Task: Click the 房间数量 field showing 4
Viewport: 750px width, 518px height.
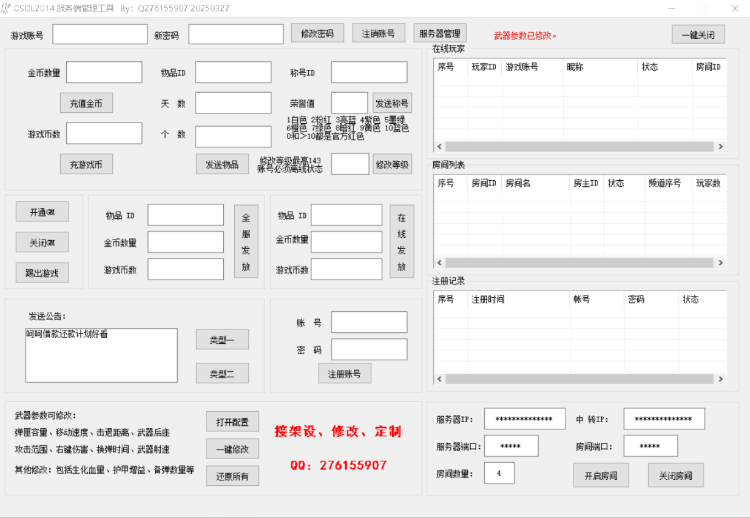Action: pos(499,473)
